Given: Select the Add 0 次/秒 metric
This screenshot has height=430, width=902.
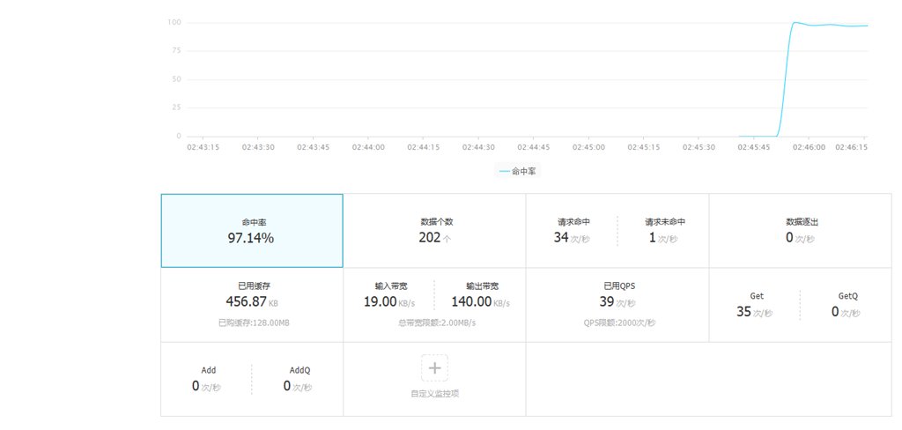Looking at the screenshot, I should coord(208,380).
